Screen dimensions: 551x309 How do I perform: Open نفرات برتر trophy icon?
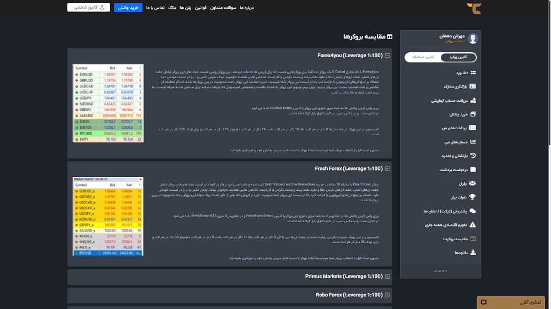[x=473, y=197]
